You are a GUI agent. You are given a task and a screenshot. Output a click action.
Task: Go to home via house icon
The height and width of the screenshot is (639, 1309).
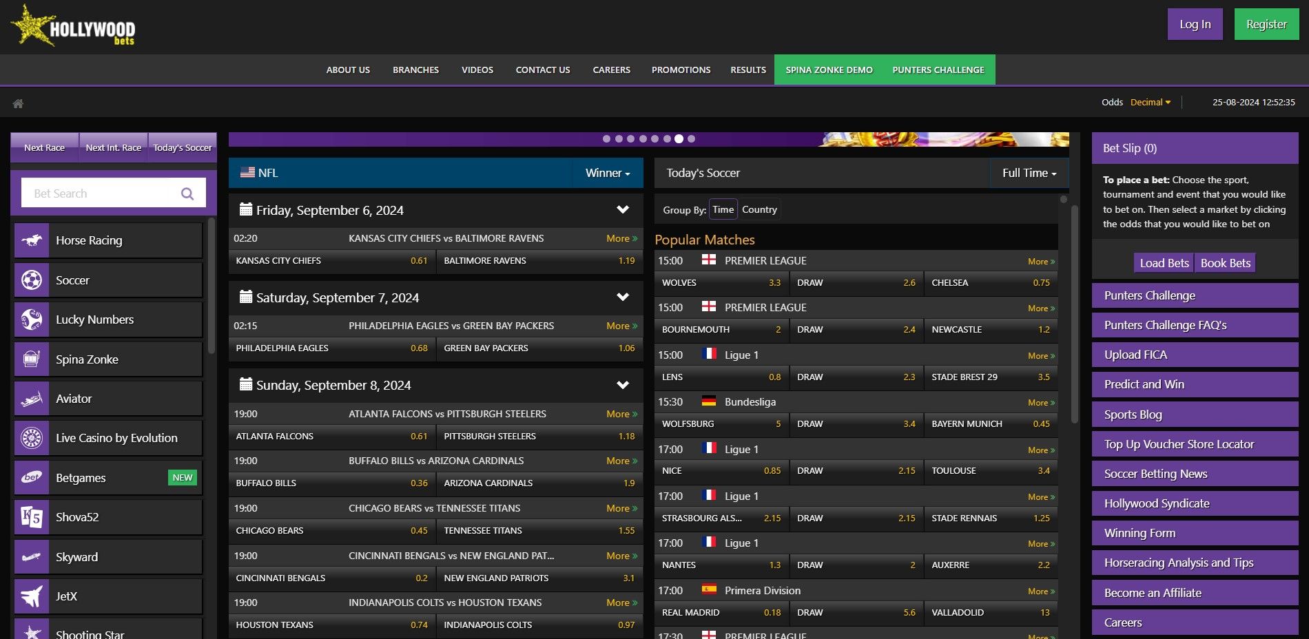pyautogui.click(x=18, y=103)
